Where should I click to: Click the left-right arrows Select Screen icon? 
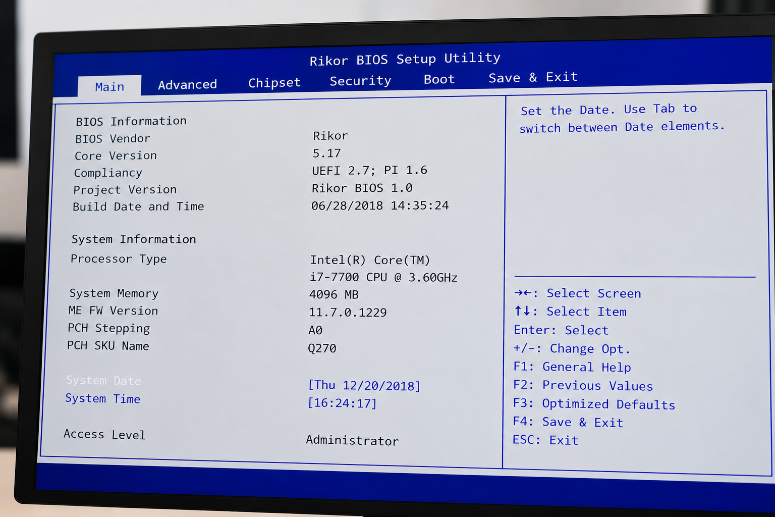point(523,293)
